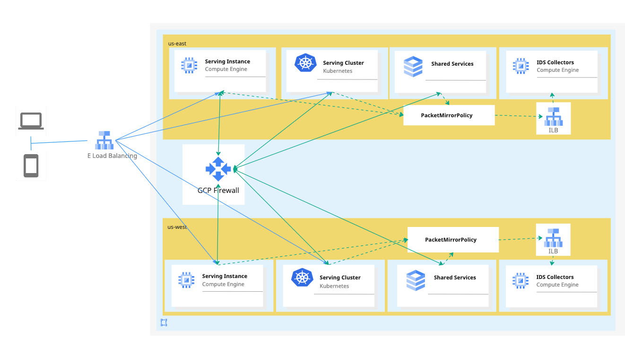Click "Serving Instance" title in us-west
This screenshot has height=357, width=625.
(225, 276)
